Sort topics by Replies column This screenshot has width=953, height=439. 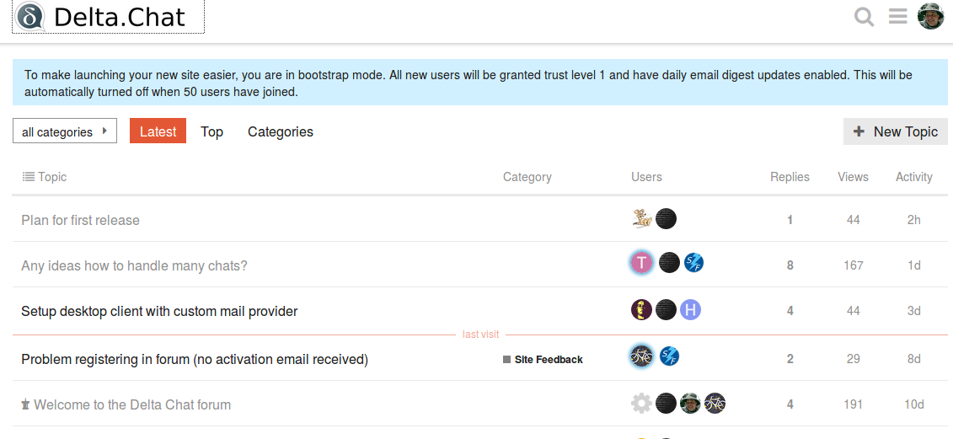coord(789,177)
